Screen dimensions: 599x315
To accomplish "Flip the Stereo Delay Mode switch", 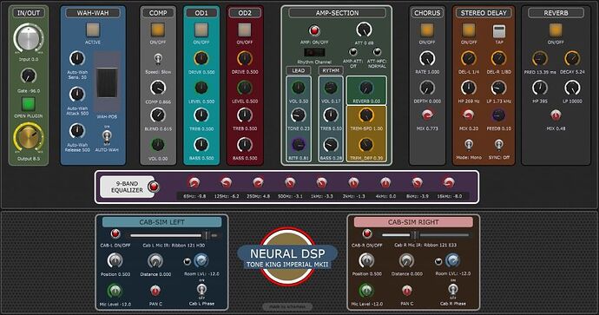I will tap(469, 144).
